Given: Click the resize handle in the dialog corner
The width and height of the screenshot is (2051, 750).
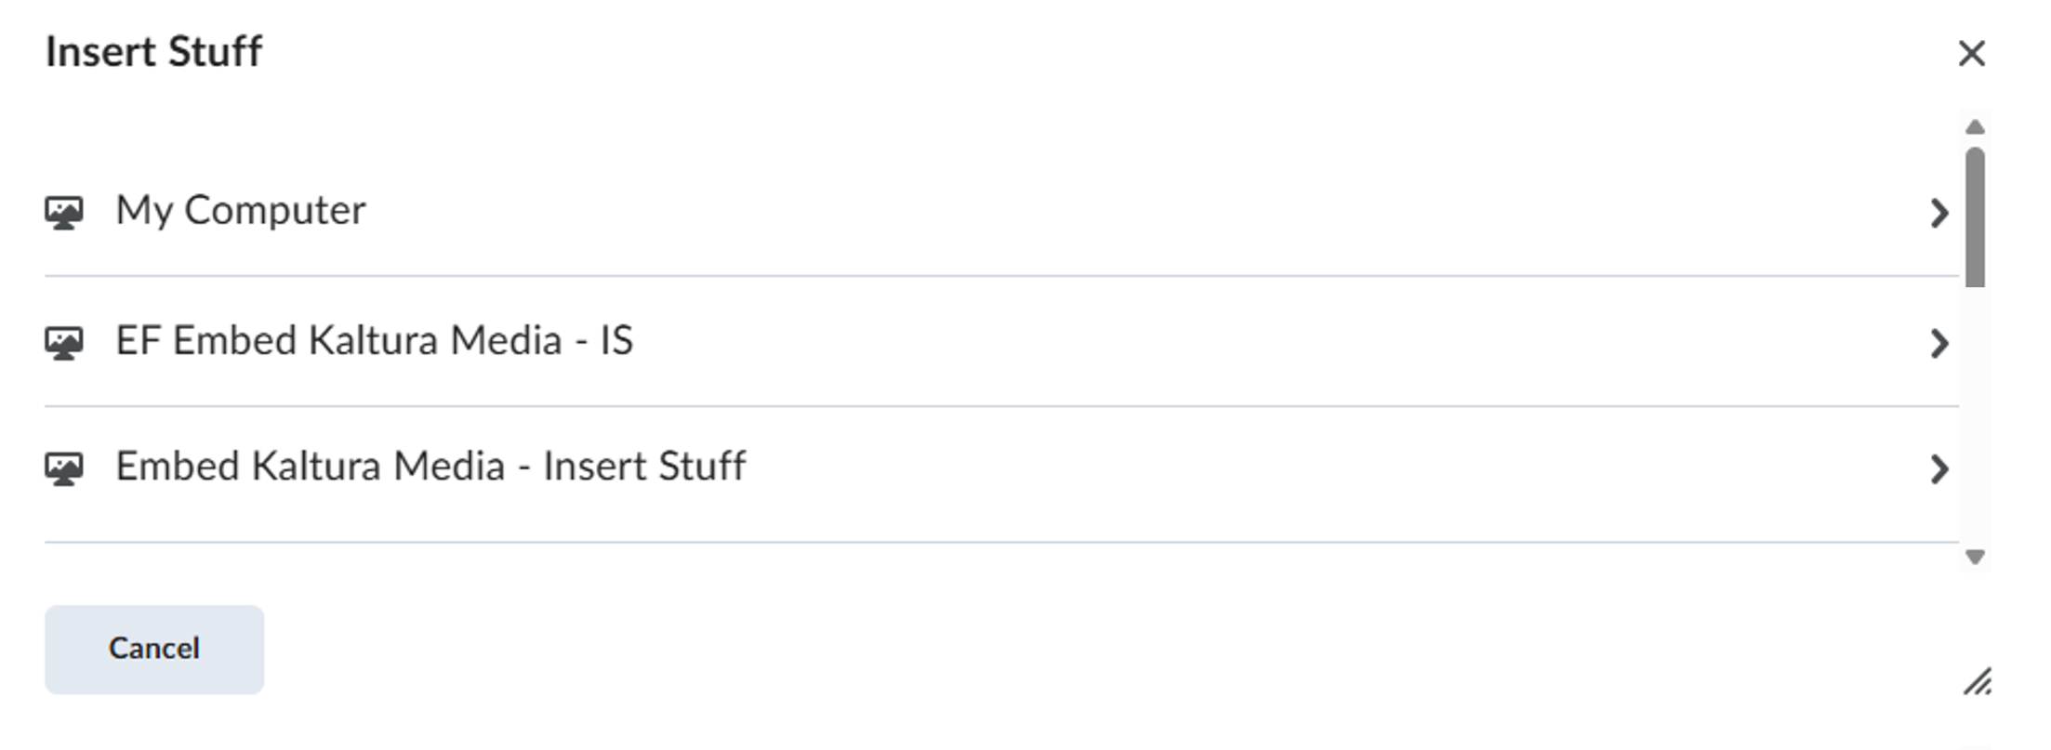Looking at the screenshot, I should tap(1977, 682).
